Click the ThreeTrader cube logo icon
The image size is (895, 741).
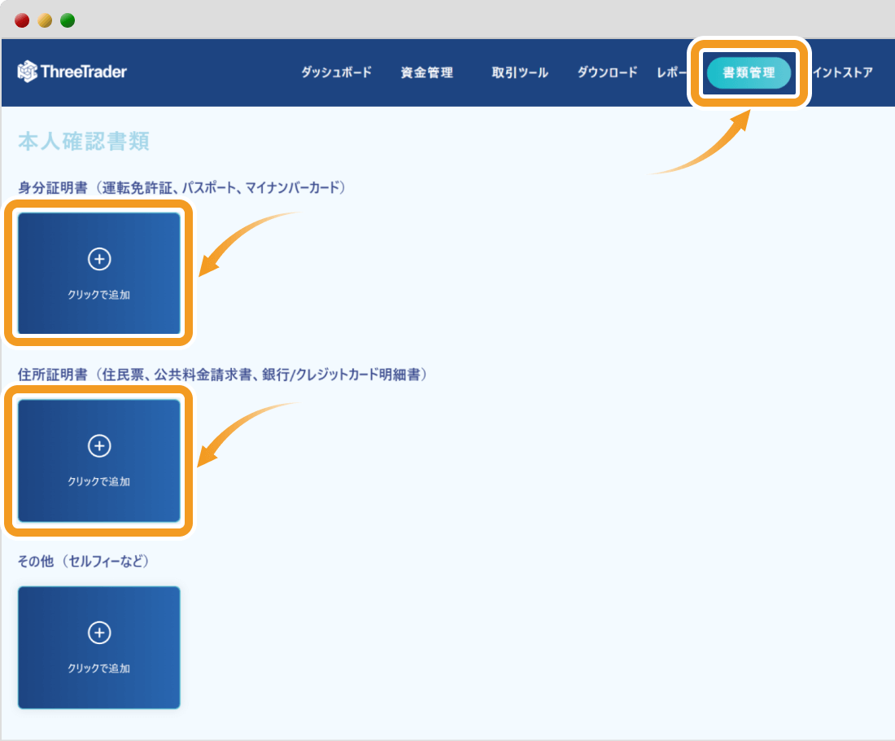tap(27, 72)
